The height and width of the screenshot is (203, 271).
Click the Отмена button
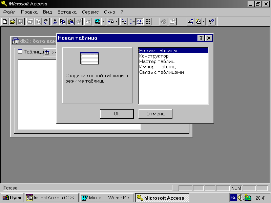pyautogui.click(x=155, y=114)
